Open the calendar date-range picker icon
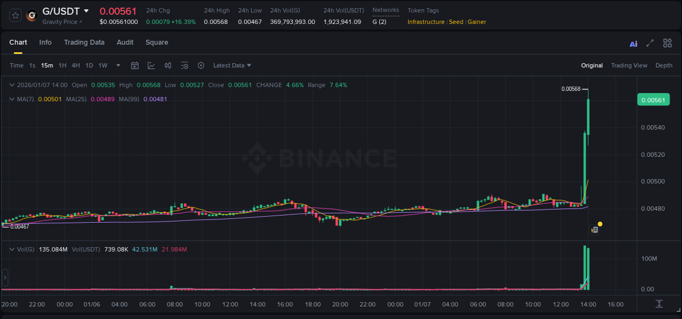The height and width of the screenshot is (319, 682). pos(135,65)
